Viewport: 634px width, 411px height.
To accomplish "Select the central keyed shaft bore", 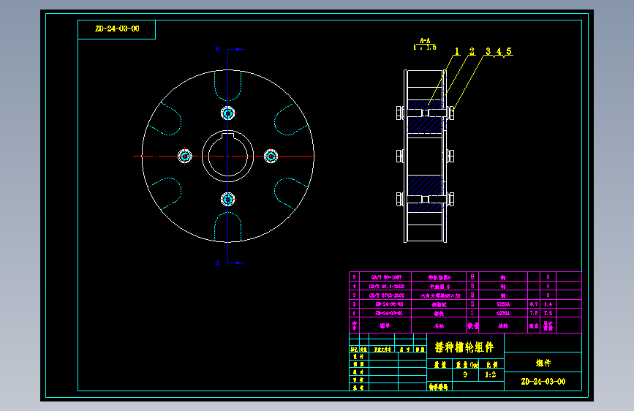I will click(227, 157).
